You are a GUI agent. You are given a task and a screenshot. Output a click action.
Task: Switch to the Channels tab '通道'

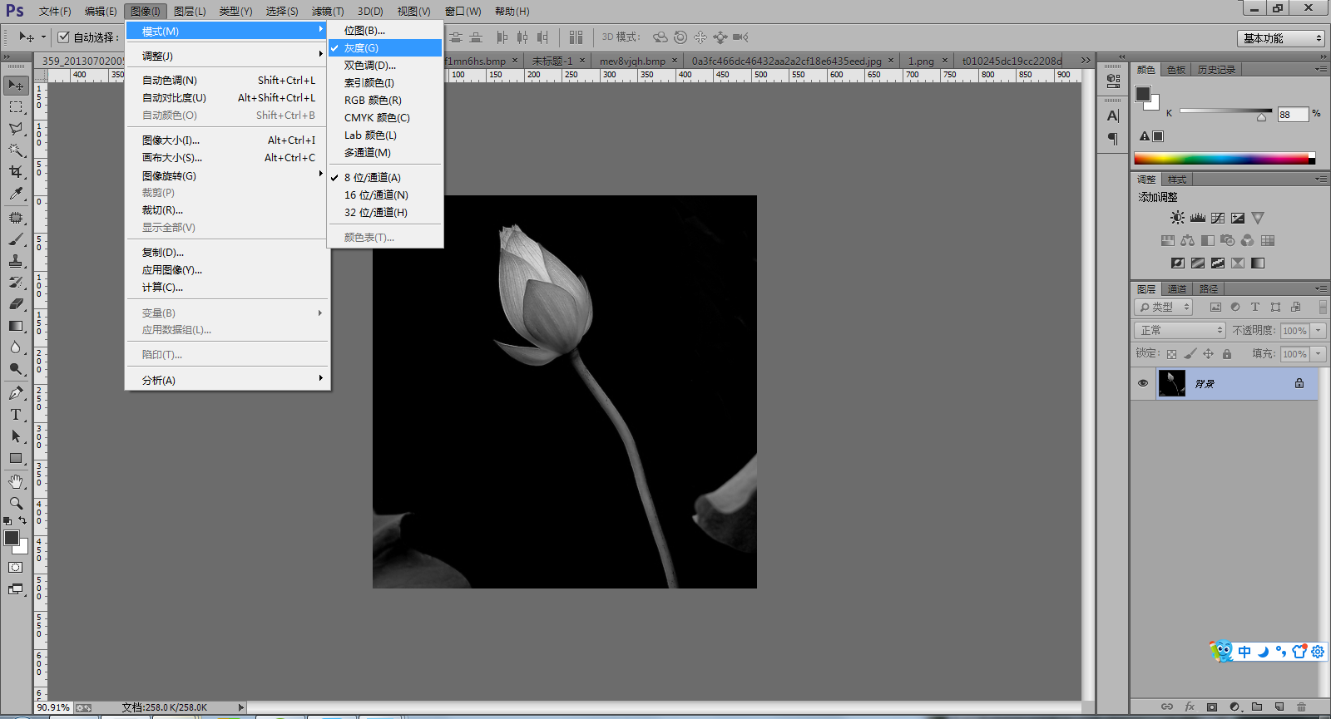1176,289
